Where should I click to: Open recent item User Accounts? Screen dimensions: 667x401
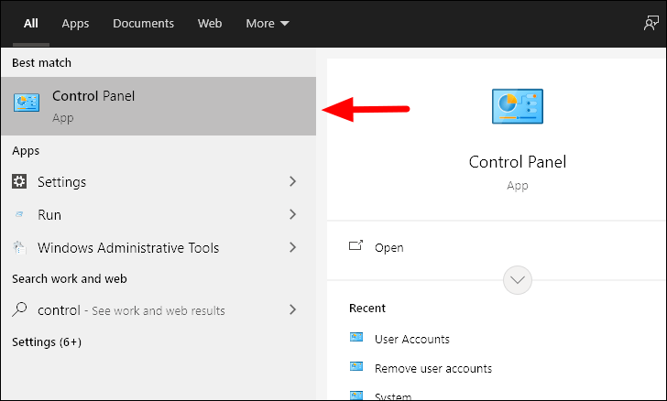(411, 339)
